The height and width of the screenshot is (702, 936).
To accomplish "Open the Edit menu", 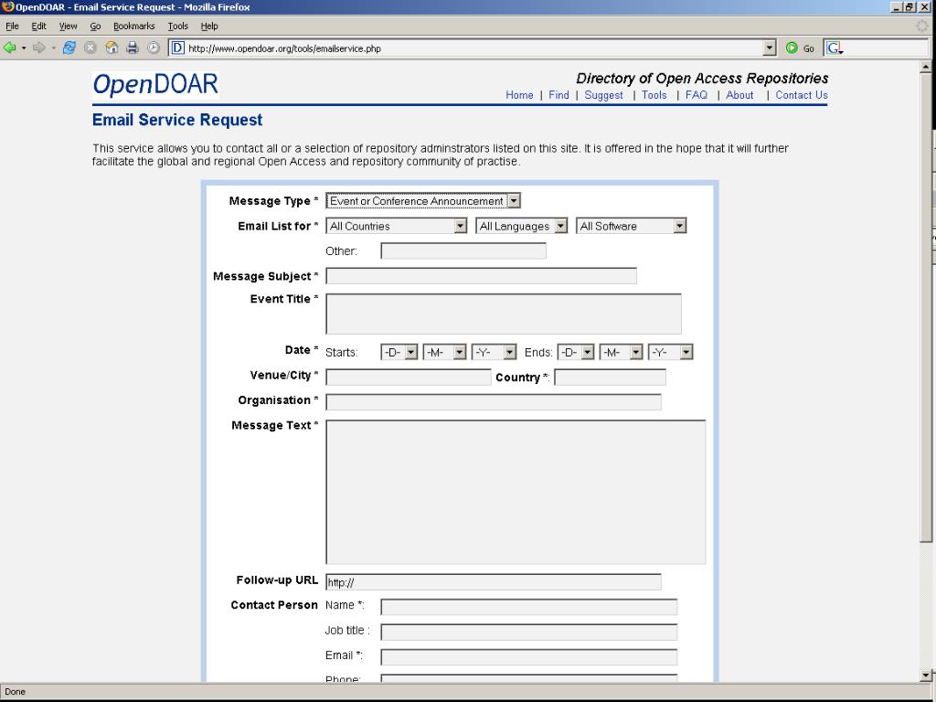I will [x=38, y=27].
